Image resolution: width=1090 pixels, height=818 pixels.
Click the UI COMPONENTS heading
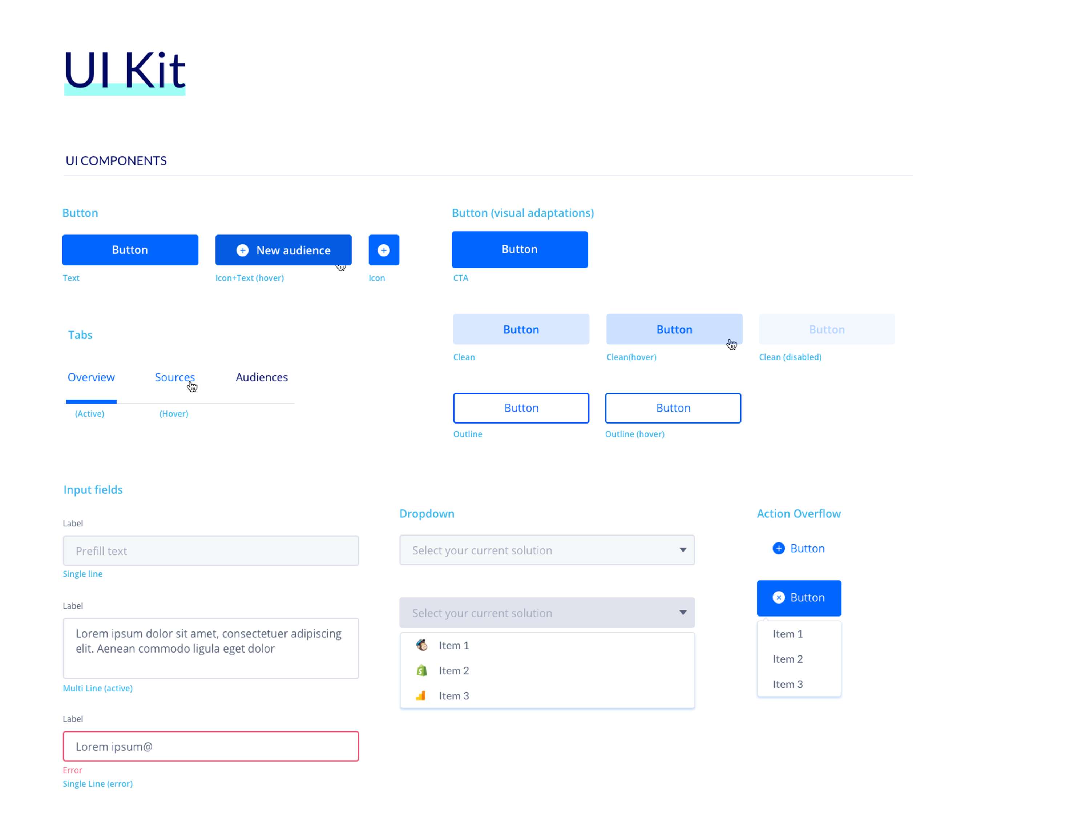116,161
